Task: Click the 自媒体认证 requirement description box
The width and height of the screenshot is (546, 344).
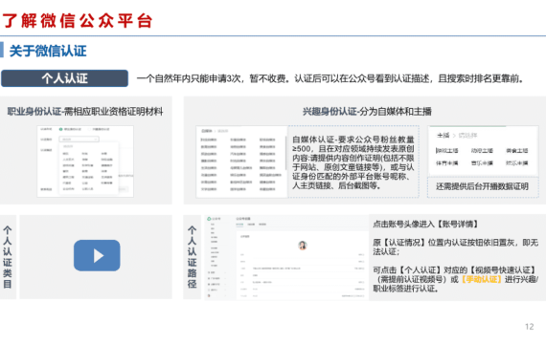Action: pyautogui.click(x=353, y=161)
